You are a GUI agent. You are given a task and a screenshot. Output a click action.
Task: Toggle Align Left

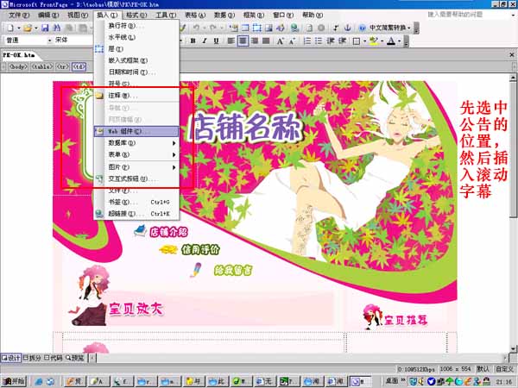pyautogui.click(x=231, y=41)
